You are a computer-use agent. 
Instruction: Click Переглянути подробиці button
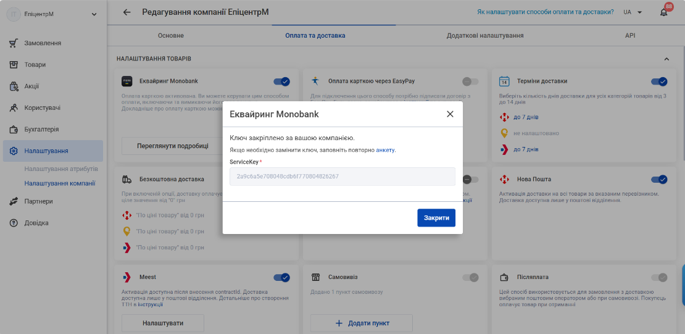tap(173, 146)
